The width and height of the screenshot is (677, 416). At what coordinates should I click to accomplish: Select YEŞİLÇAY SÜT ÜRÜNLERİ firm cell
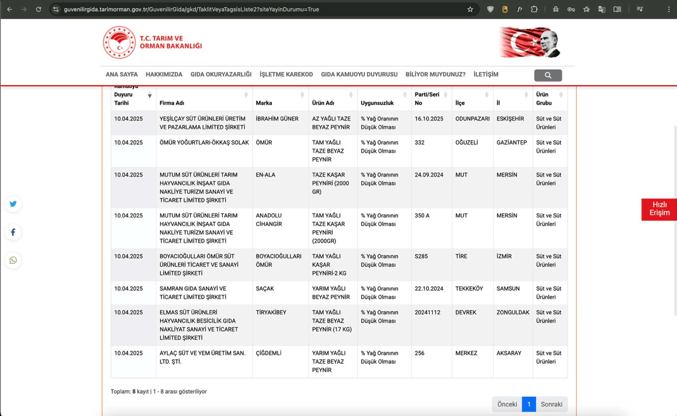coord(204,123)
